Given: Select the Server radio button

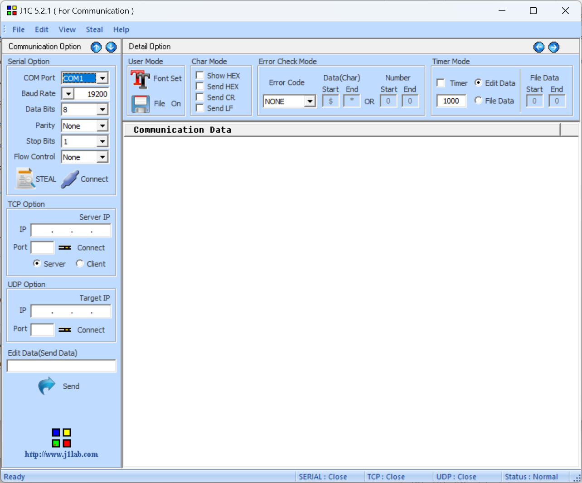Looking at the screenshot, I should [x=37, y=263].
